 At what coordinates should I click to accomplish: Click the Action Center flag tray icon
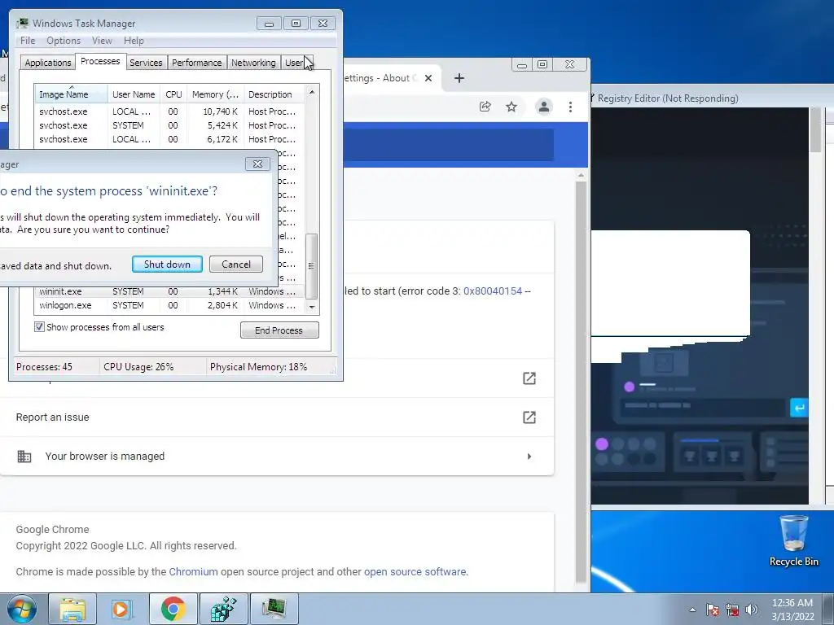[x=712, y=610]
